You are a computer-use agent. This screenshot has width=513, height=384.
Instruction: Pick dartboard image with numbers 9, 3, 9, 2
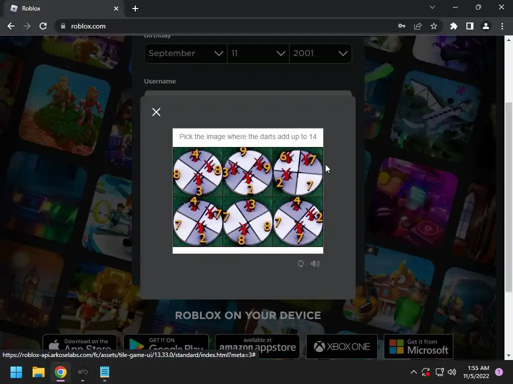pos(247,172)
